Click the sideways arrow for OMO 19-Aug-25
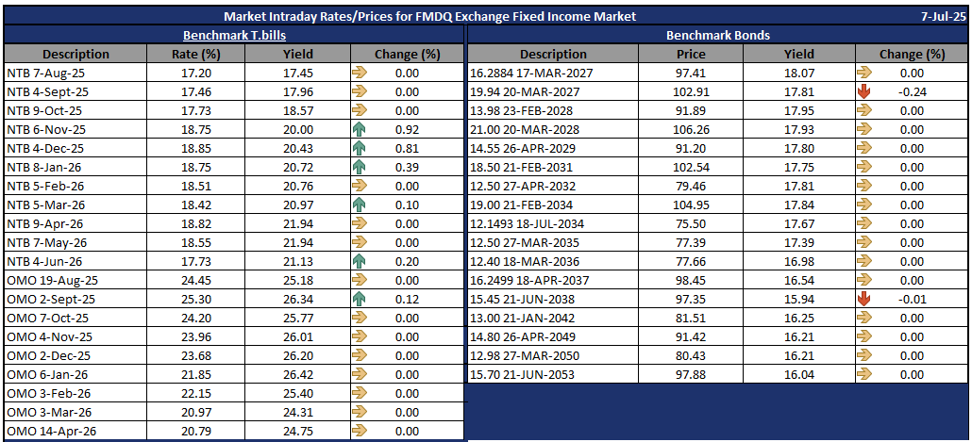This screenshot has width=972, height=442. [359, 280]
